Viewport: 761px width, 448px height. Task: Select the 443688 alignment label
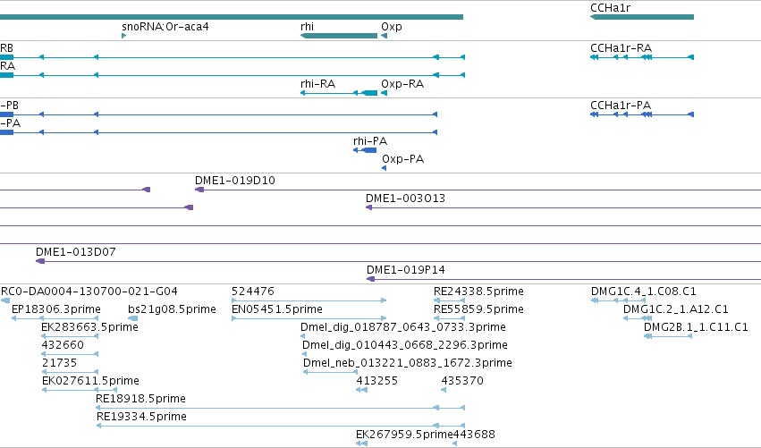[474, 435]
